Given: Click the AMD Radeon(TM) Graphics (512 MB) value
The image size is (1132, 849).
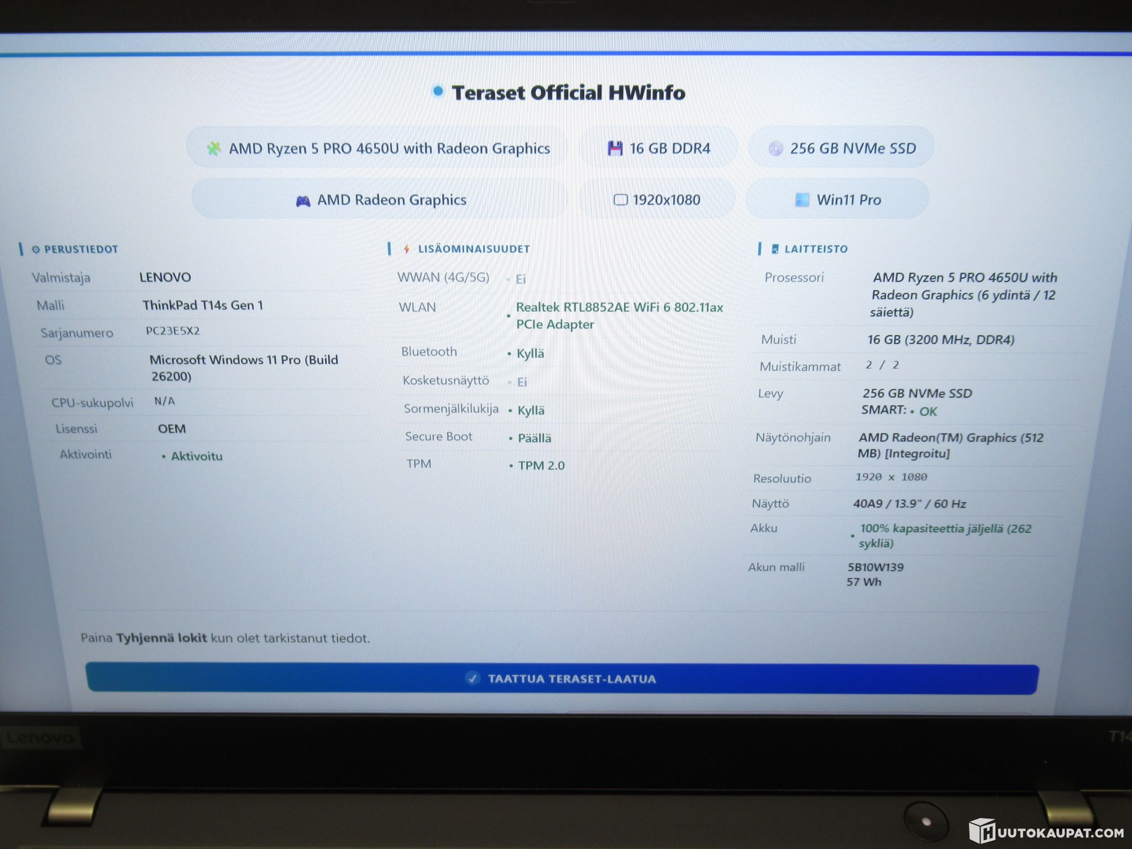Looking at the screenshot, I should 951,446.
